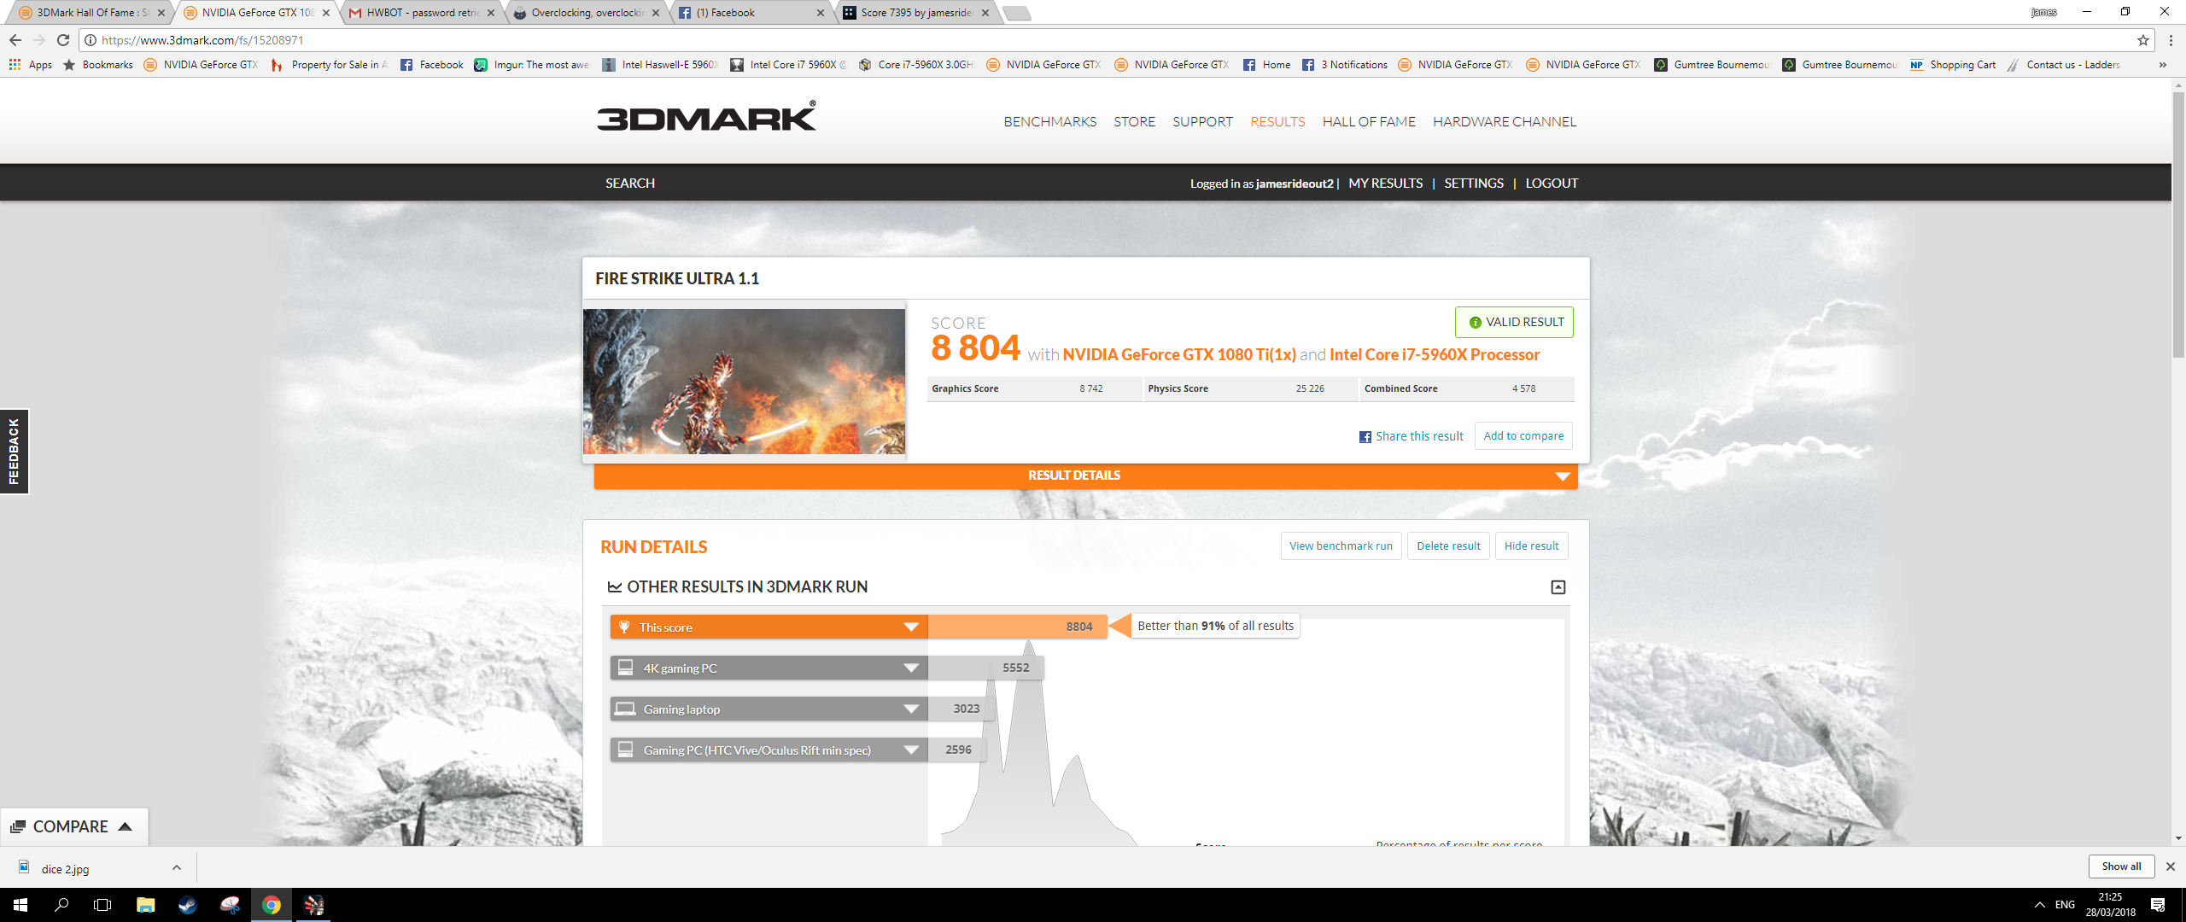Open the Benchmarks menu
Image resolution: width=2186 pixels, height=922 pixels.
(x=1050, y=122)
